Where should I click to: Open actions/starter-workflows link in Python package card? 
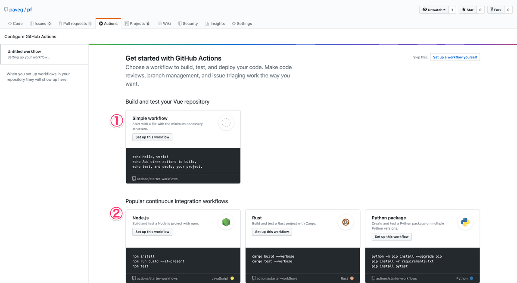[396, 278]
